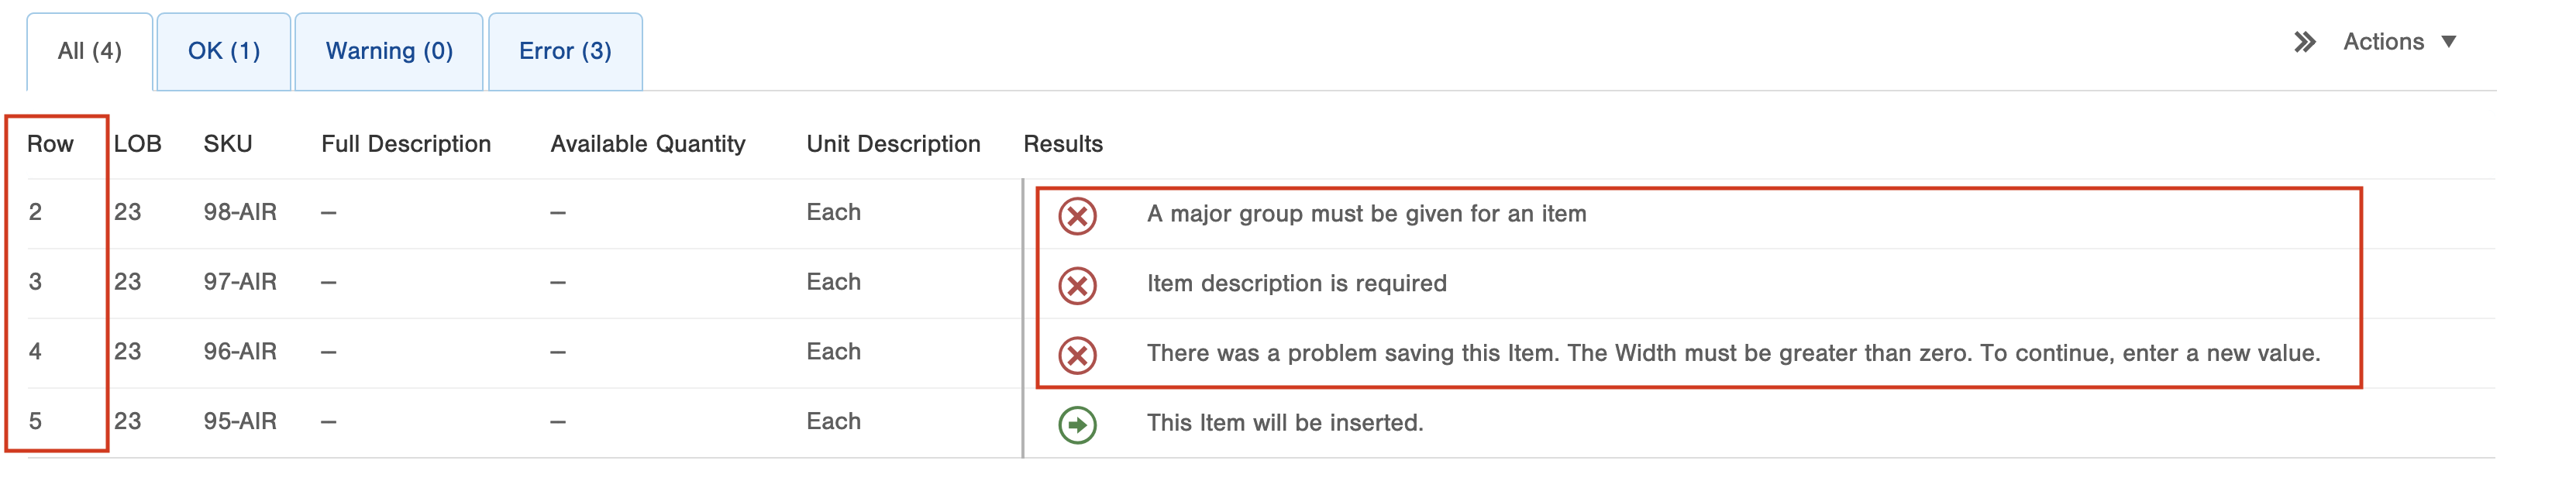Click the red error icon for 98-AIR
Viewport: 2576px width, 488px height.
click(x=1077, y=215)
